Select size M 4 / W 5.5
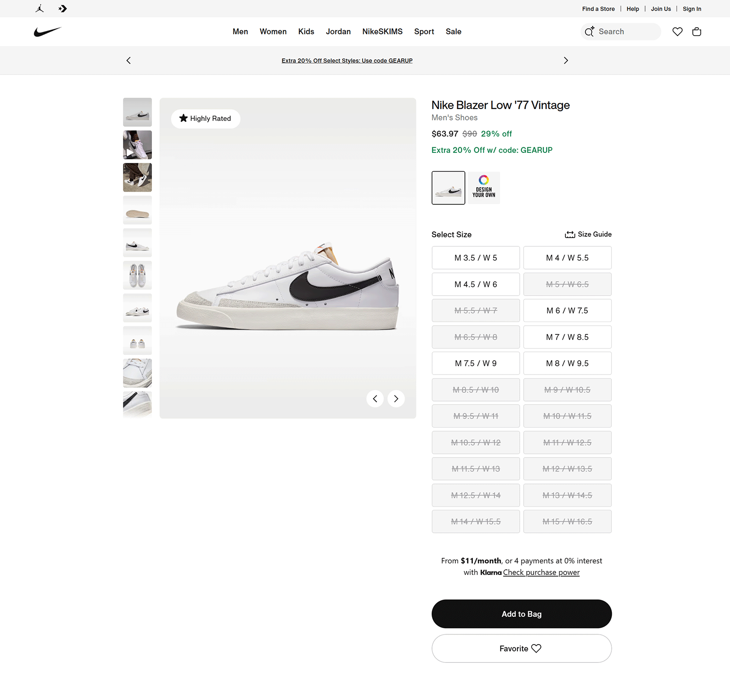Viewport: 730px width, 682px height. 567,257
